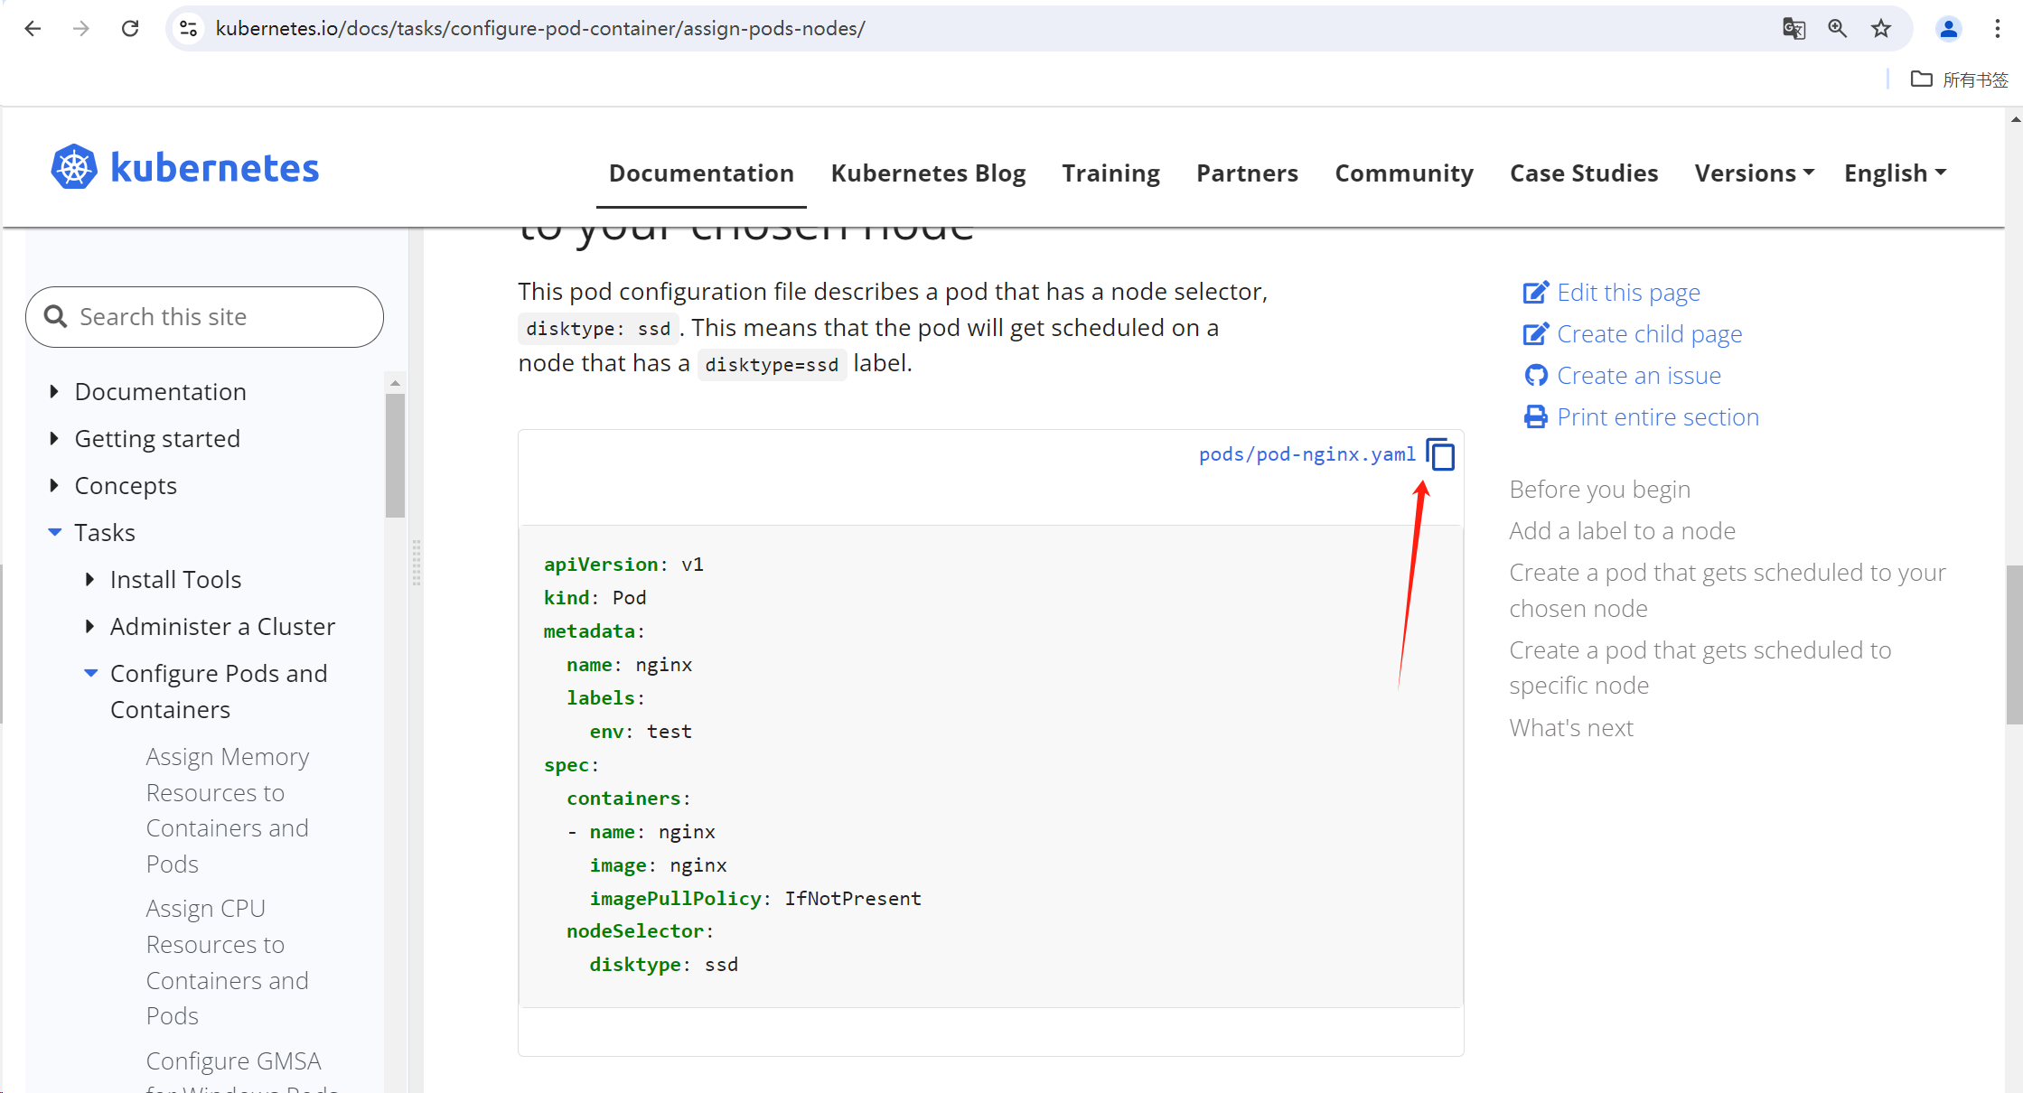The width and height of the screenshot is (2023, 1093).
Task: Expand the Install Tools tree node
Action: [x=89, y=579]
